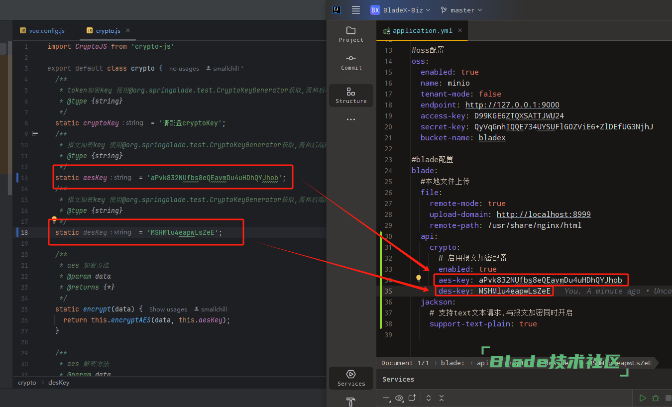Toggle the Structure tool window
The height and width of the screenshot is (407, 672).
tap(351, 96)
